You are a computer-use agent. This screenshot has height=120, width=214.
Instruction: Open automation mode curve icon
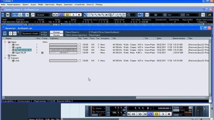(33, 15)
